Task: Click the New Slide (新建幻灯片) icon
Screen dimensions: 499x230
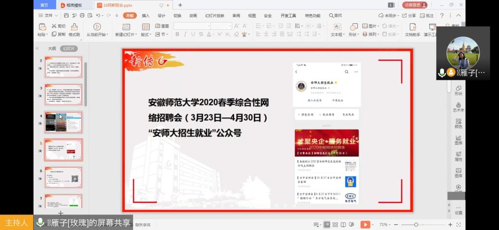Action: tap(124, 27)
